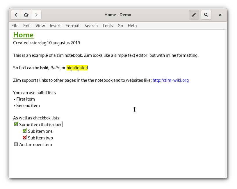Click the "Home - Demo" window title
Screen dimensions: 237x189
coord(118,15)
